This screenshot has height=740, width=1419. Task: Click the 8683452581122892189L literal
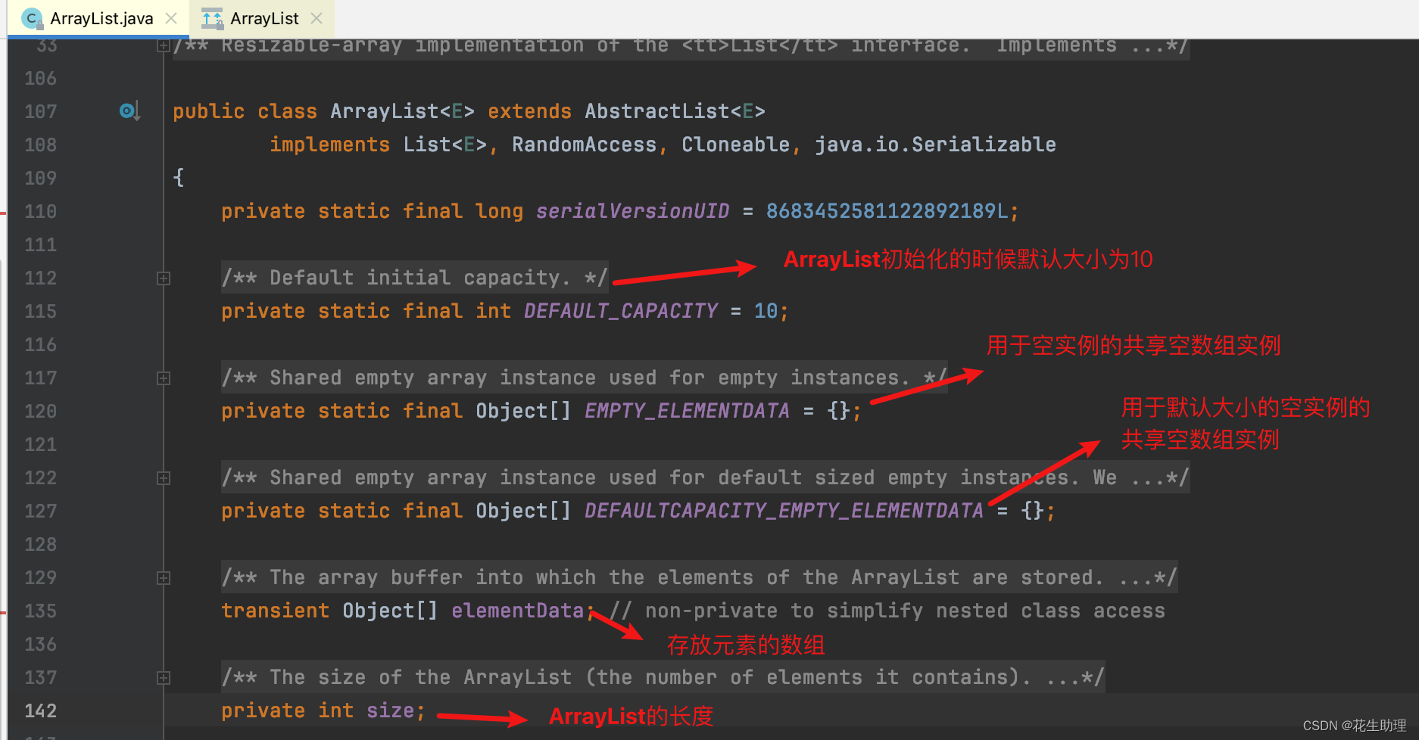click(x=887, y=211)
